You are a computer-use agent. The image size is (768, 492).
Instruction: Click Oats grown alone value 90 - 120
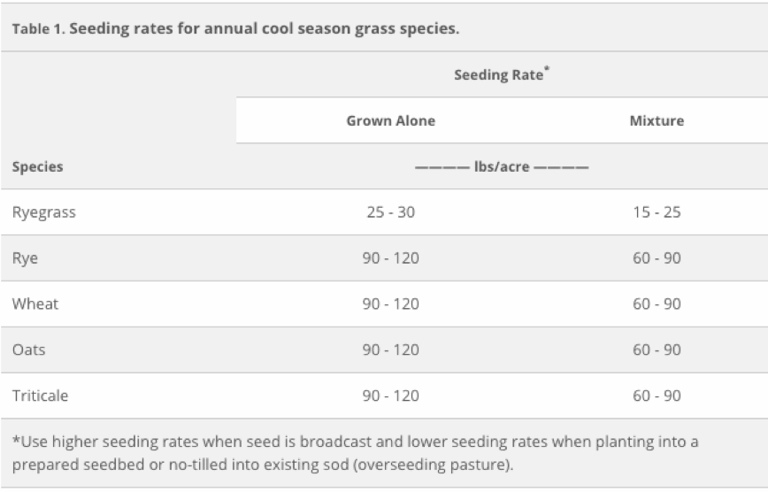click(x=391, y=350)
